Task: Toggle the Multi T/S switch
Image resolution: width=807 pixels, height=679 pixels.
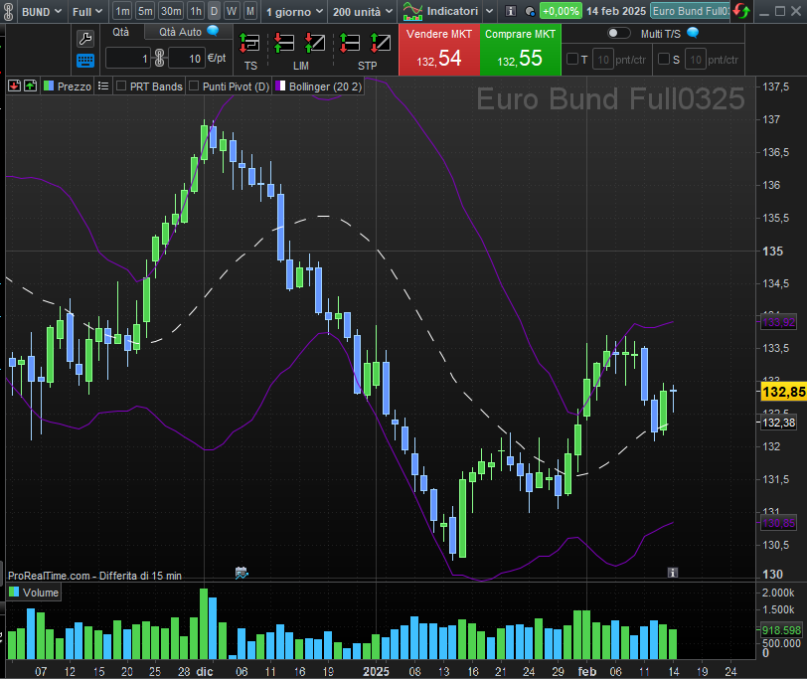Action: tap(618, 33)
